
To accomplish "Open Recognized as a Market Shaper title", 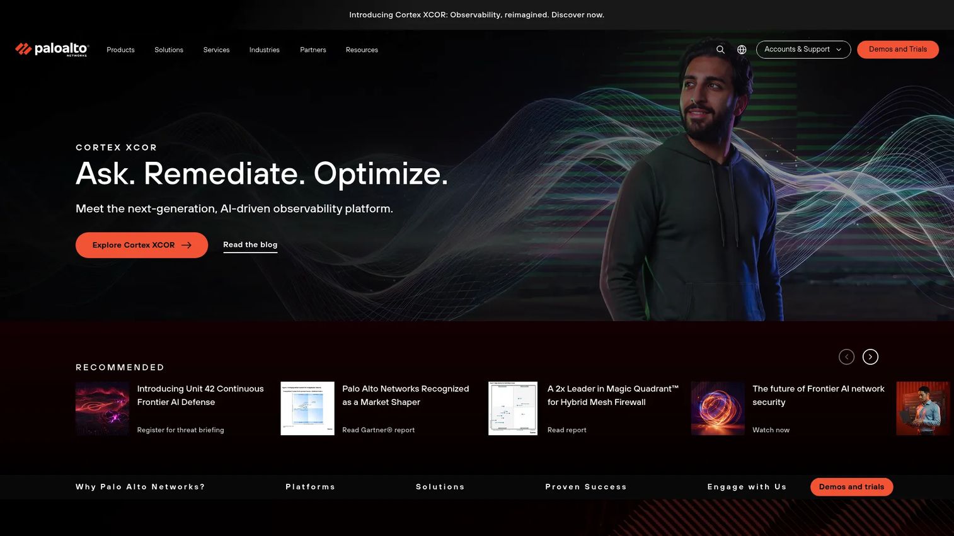I will tap(405, 396).
